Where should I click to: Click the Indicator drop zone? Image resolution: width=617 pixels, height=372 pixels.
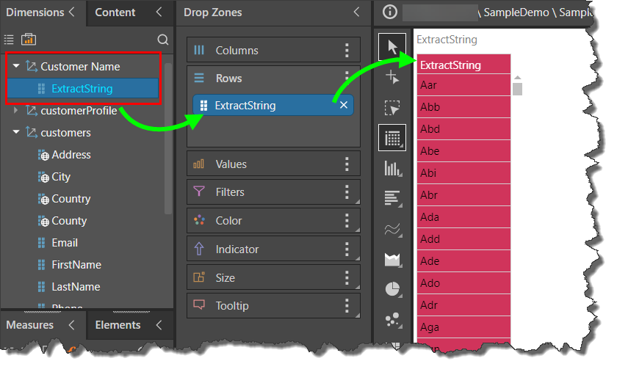pos(273,249)
